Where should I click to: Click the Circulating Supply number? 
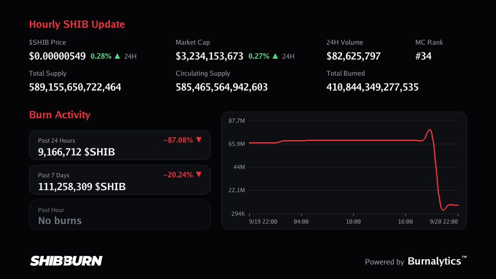click(222, 87)
